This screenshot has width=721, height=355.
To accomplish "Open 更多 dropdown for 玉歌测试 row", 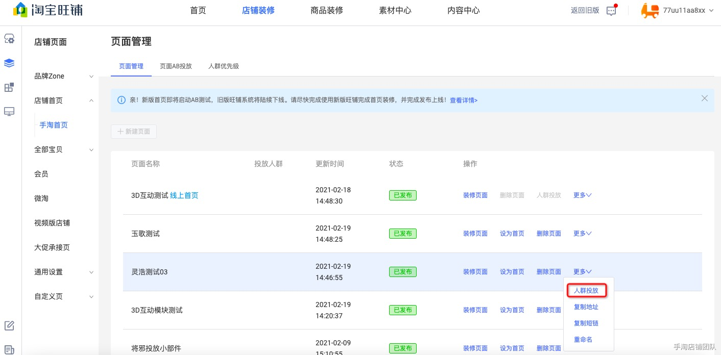I will (x=582, y=234).
